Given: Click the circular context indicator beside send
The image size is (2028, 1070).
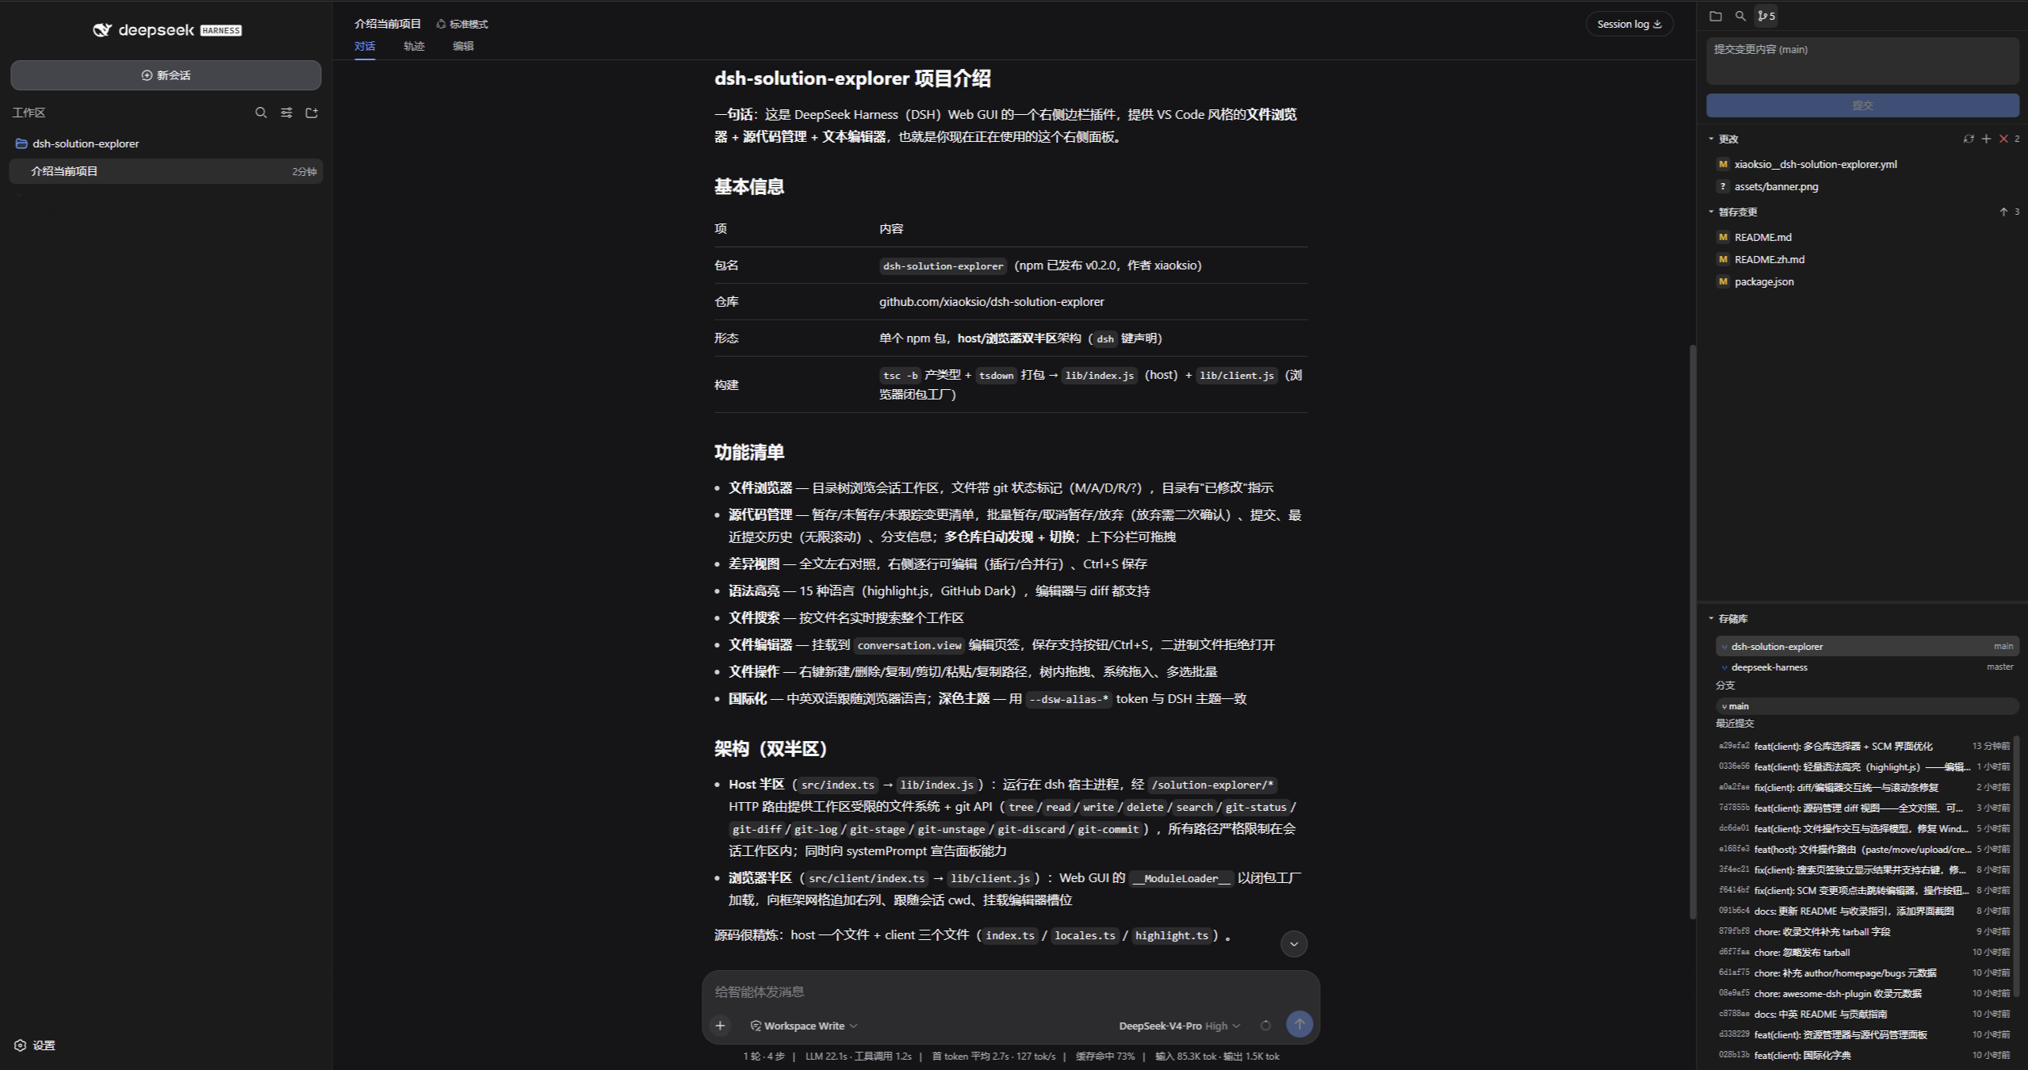Looking at the screenshot, I should 1265,1026.
